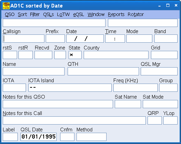
Task: Maximize the AD1C window
Action: pos(168,5)
